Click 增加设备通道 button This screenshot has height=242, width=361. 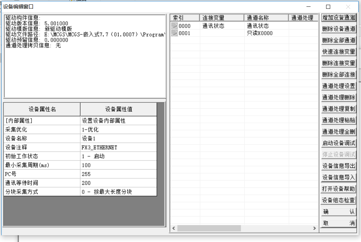338,18
